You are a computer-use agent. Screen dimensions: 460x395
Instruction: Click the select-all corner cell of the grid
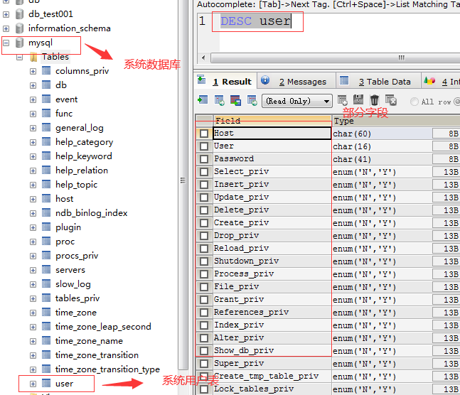coord(204,121)
